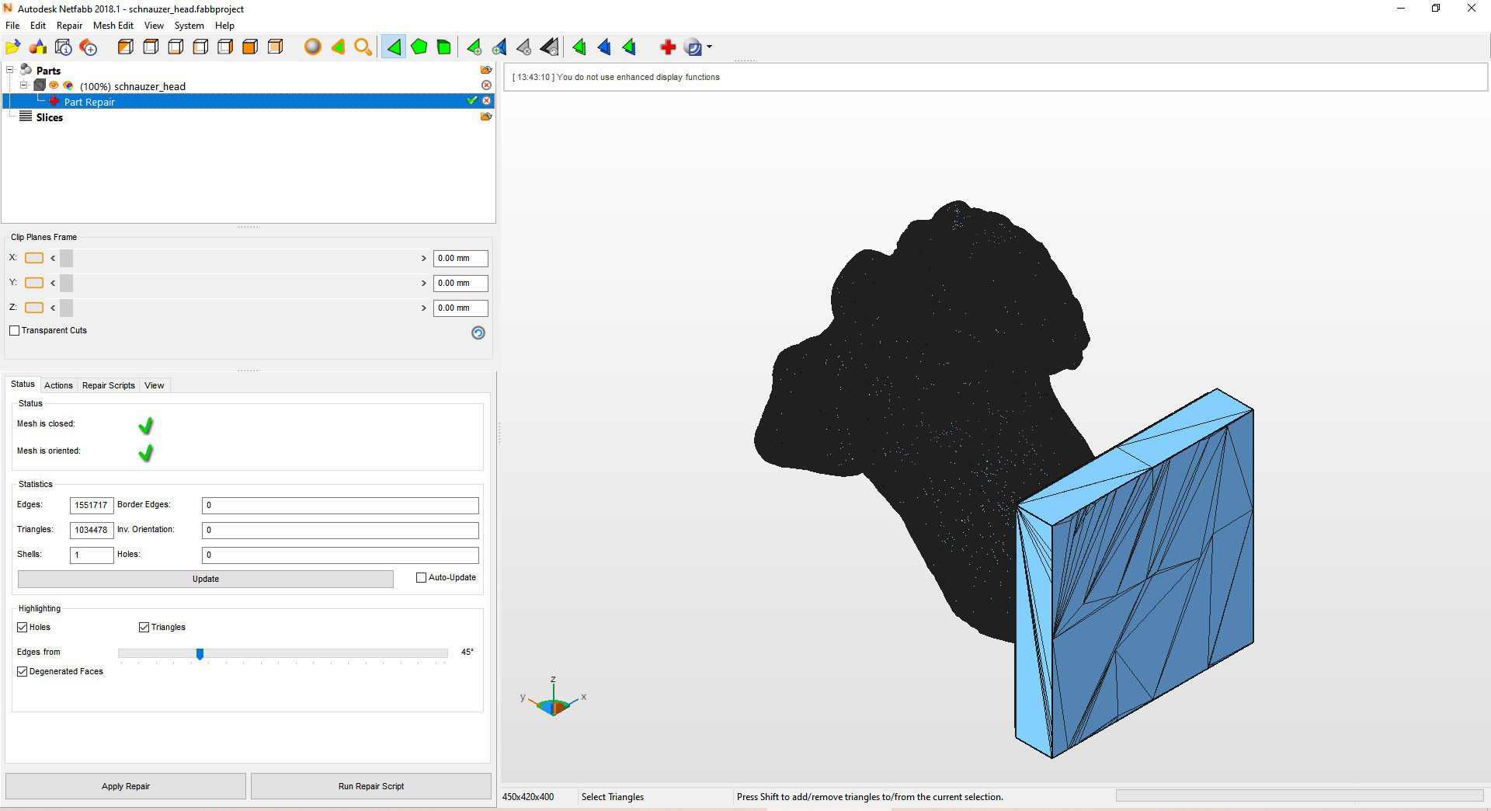The height and width of the screenshot is (811, 1491).
Task: Uncheck the Degenerated Faces checkbox
Action: tap(23, 672)
